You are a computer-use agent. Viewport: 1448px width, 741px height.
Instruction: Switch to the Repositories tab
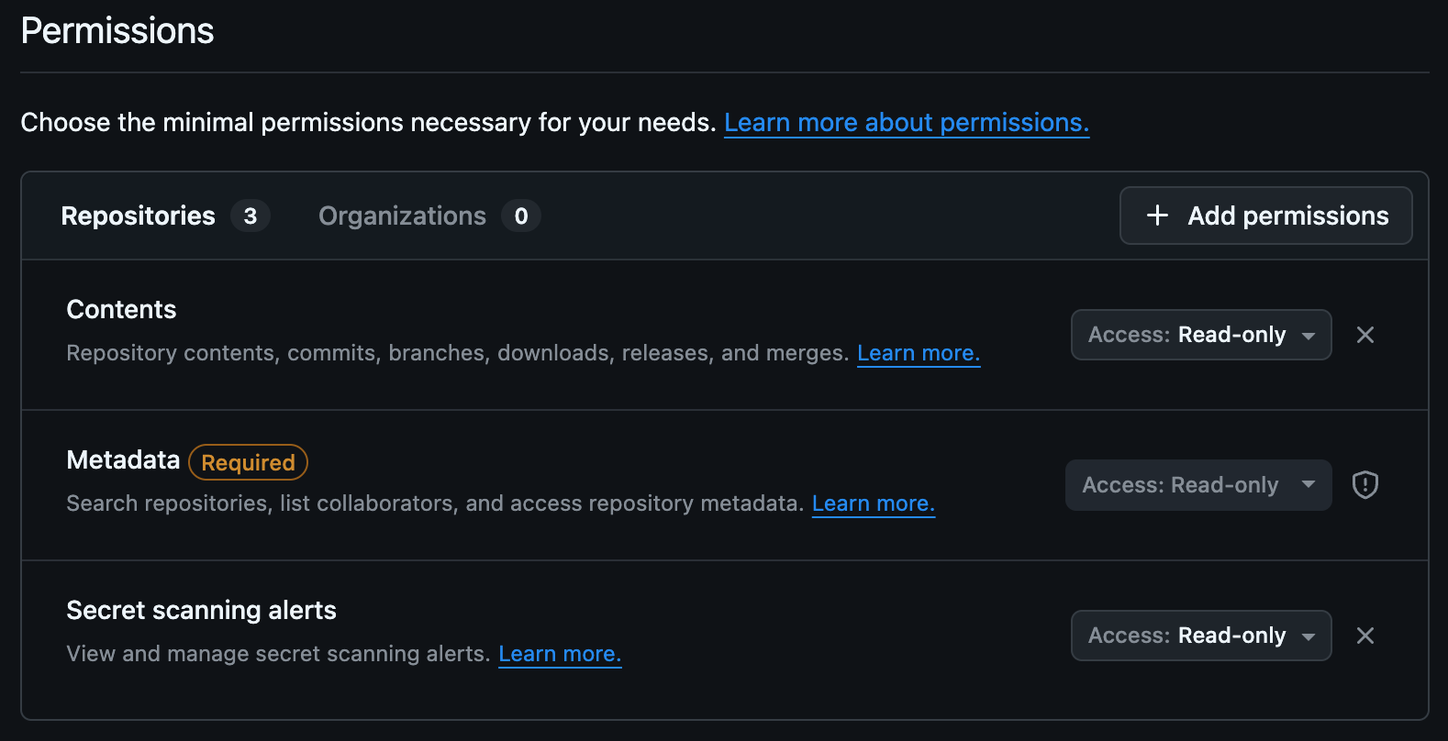coord(138,216)
